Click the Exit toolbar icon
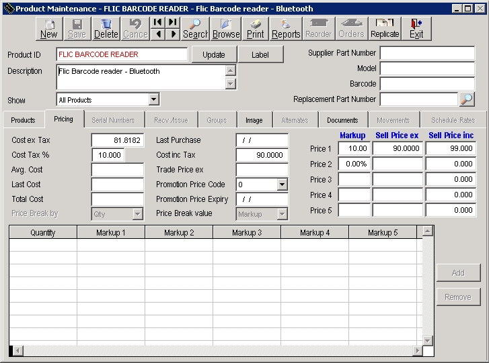 click(x=416, y=28)
